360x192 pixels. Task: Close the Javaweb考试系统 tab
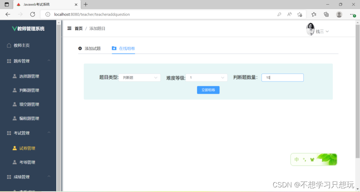click(76, 4)
